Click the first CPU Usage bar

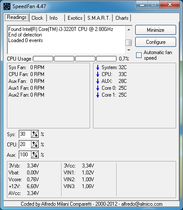click(43, 59)
